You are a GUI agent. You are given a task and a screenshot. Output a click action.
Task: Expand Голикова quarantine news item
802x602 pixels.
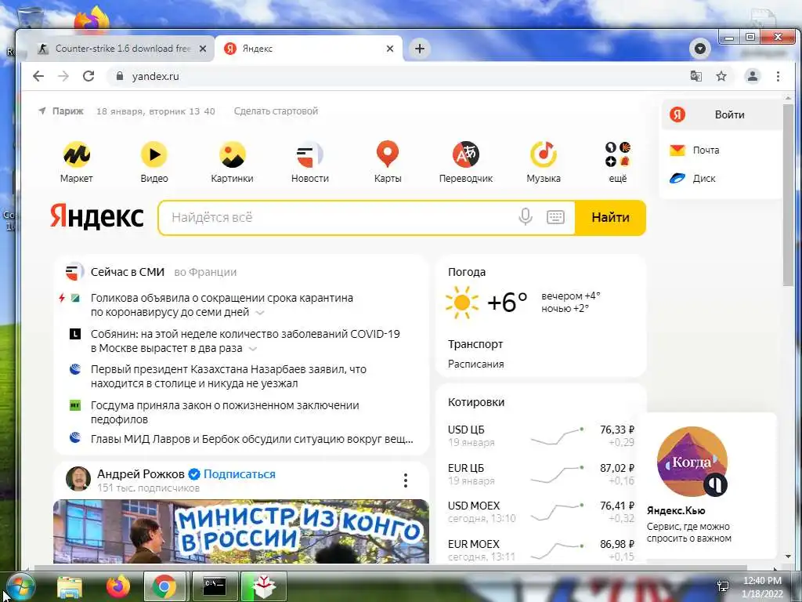(260, 313)
